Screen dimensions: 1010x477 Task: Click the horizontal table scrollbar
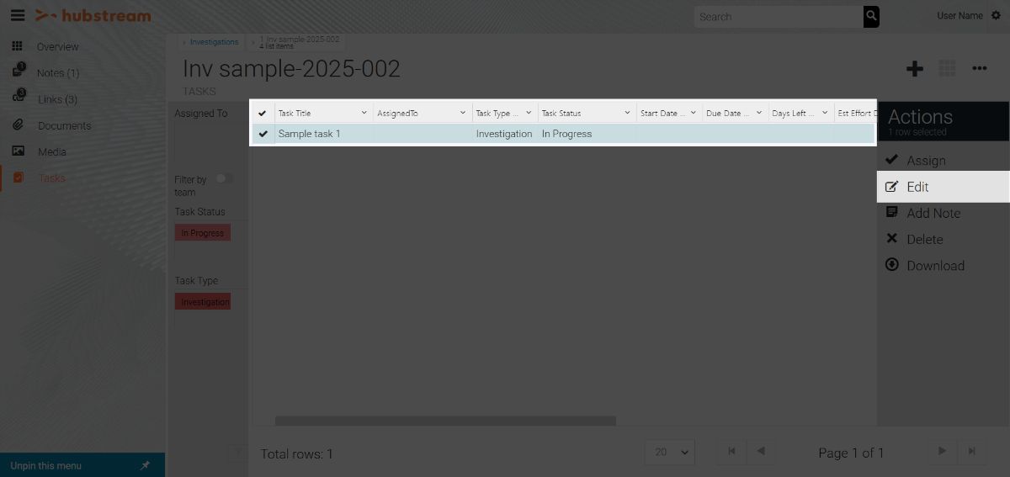(445, 421)
